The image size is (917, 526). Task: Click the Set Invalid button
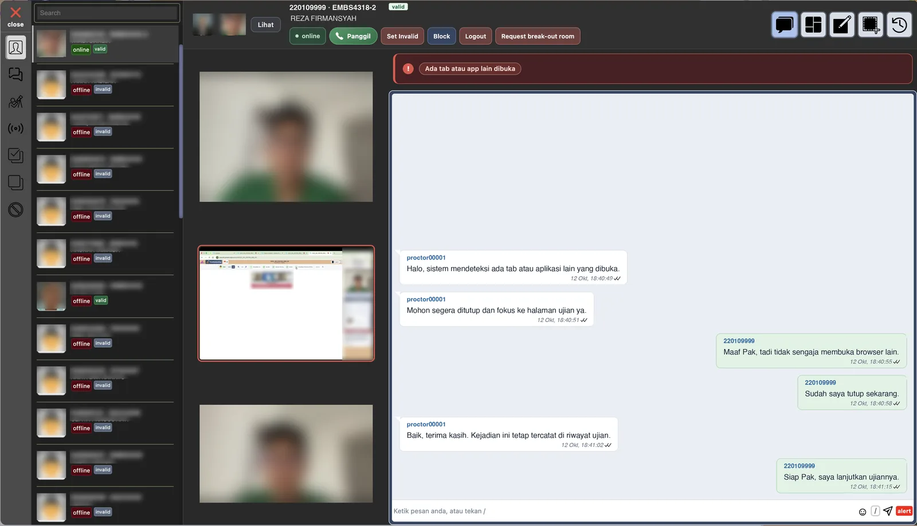(x=402, y=36)
